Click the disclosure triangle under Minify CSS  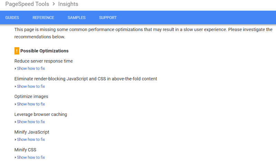pyautogui.click(x=15, y=157)
